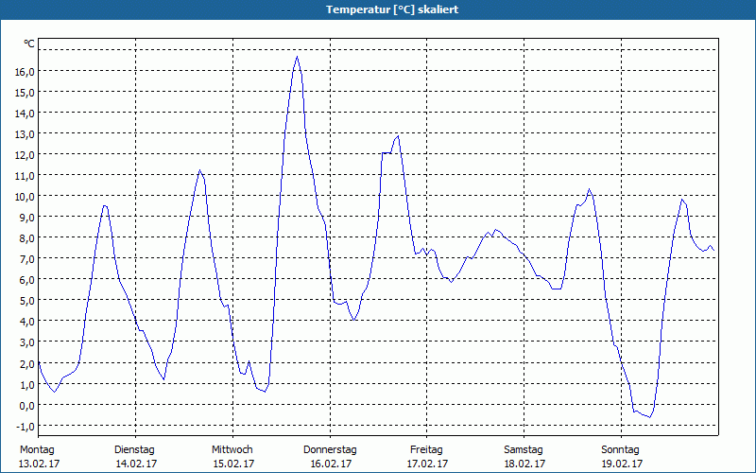Click the 13,0 y-axis label

(25, 133)
